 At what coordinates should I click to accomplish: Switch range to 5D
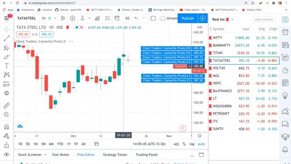28,144
